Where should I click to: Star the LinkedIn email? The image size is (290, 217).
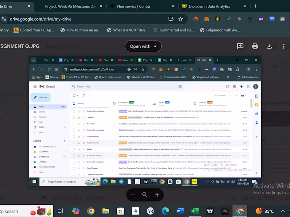click(x=79, y=117)
